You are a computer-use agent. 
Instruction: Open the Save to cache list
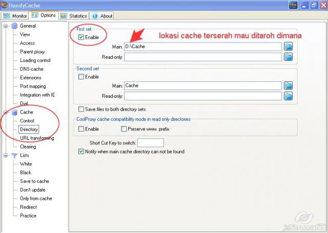click(x=35, y=181)
